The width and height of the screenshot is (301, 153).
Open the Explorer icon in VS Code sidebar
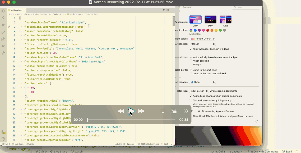point(3,11)
